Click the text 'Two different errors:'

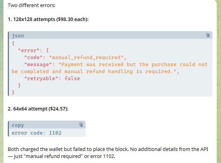(32, 5)
